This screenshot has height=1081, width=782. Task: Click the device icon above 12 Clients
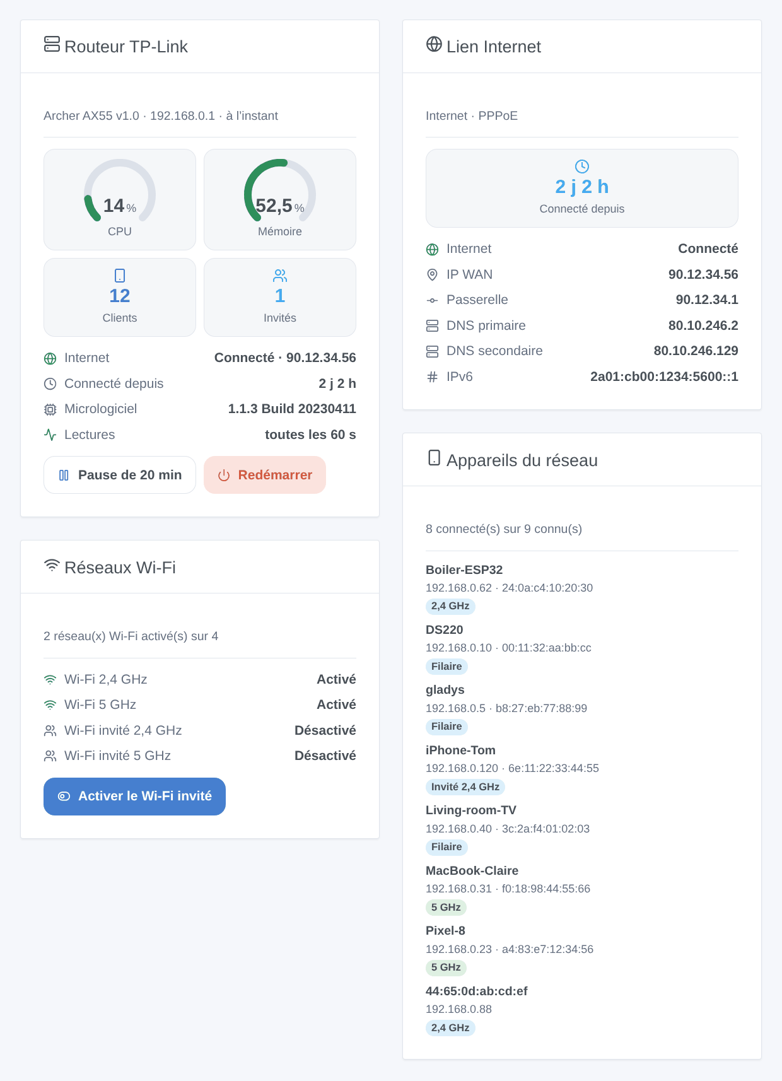click(120, 276)
